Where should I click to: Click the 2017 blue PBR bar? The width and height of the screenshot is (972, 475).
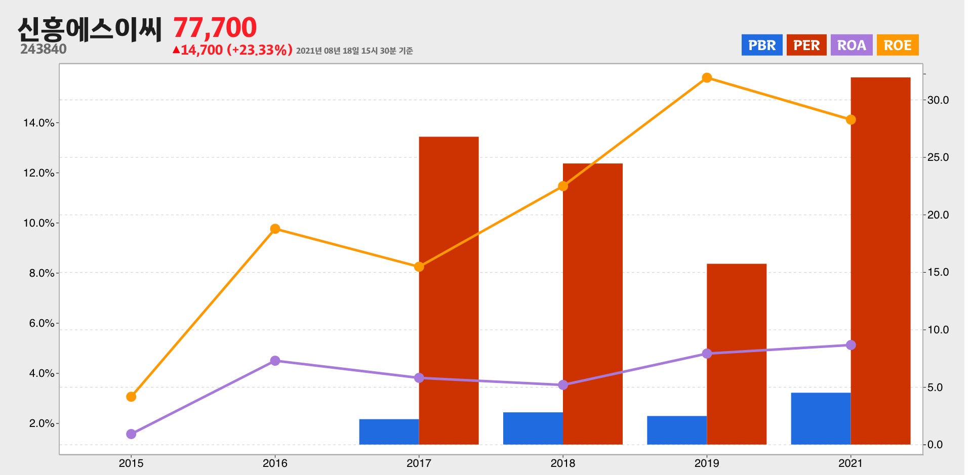tap(389, 432)
